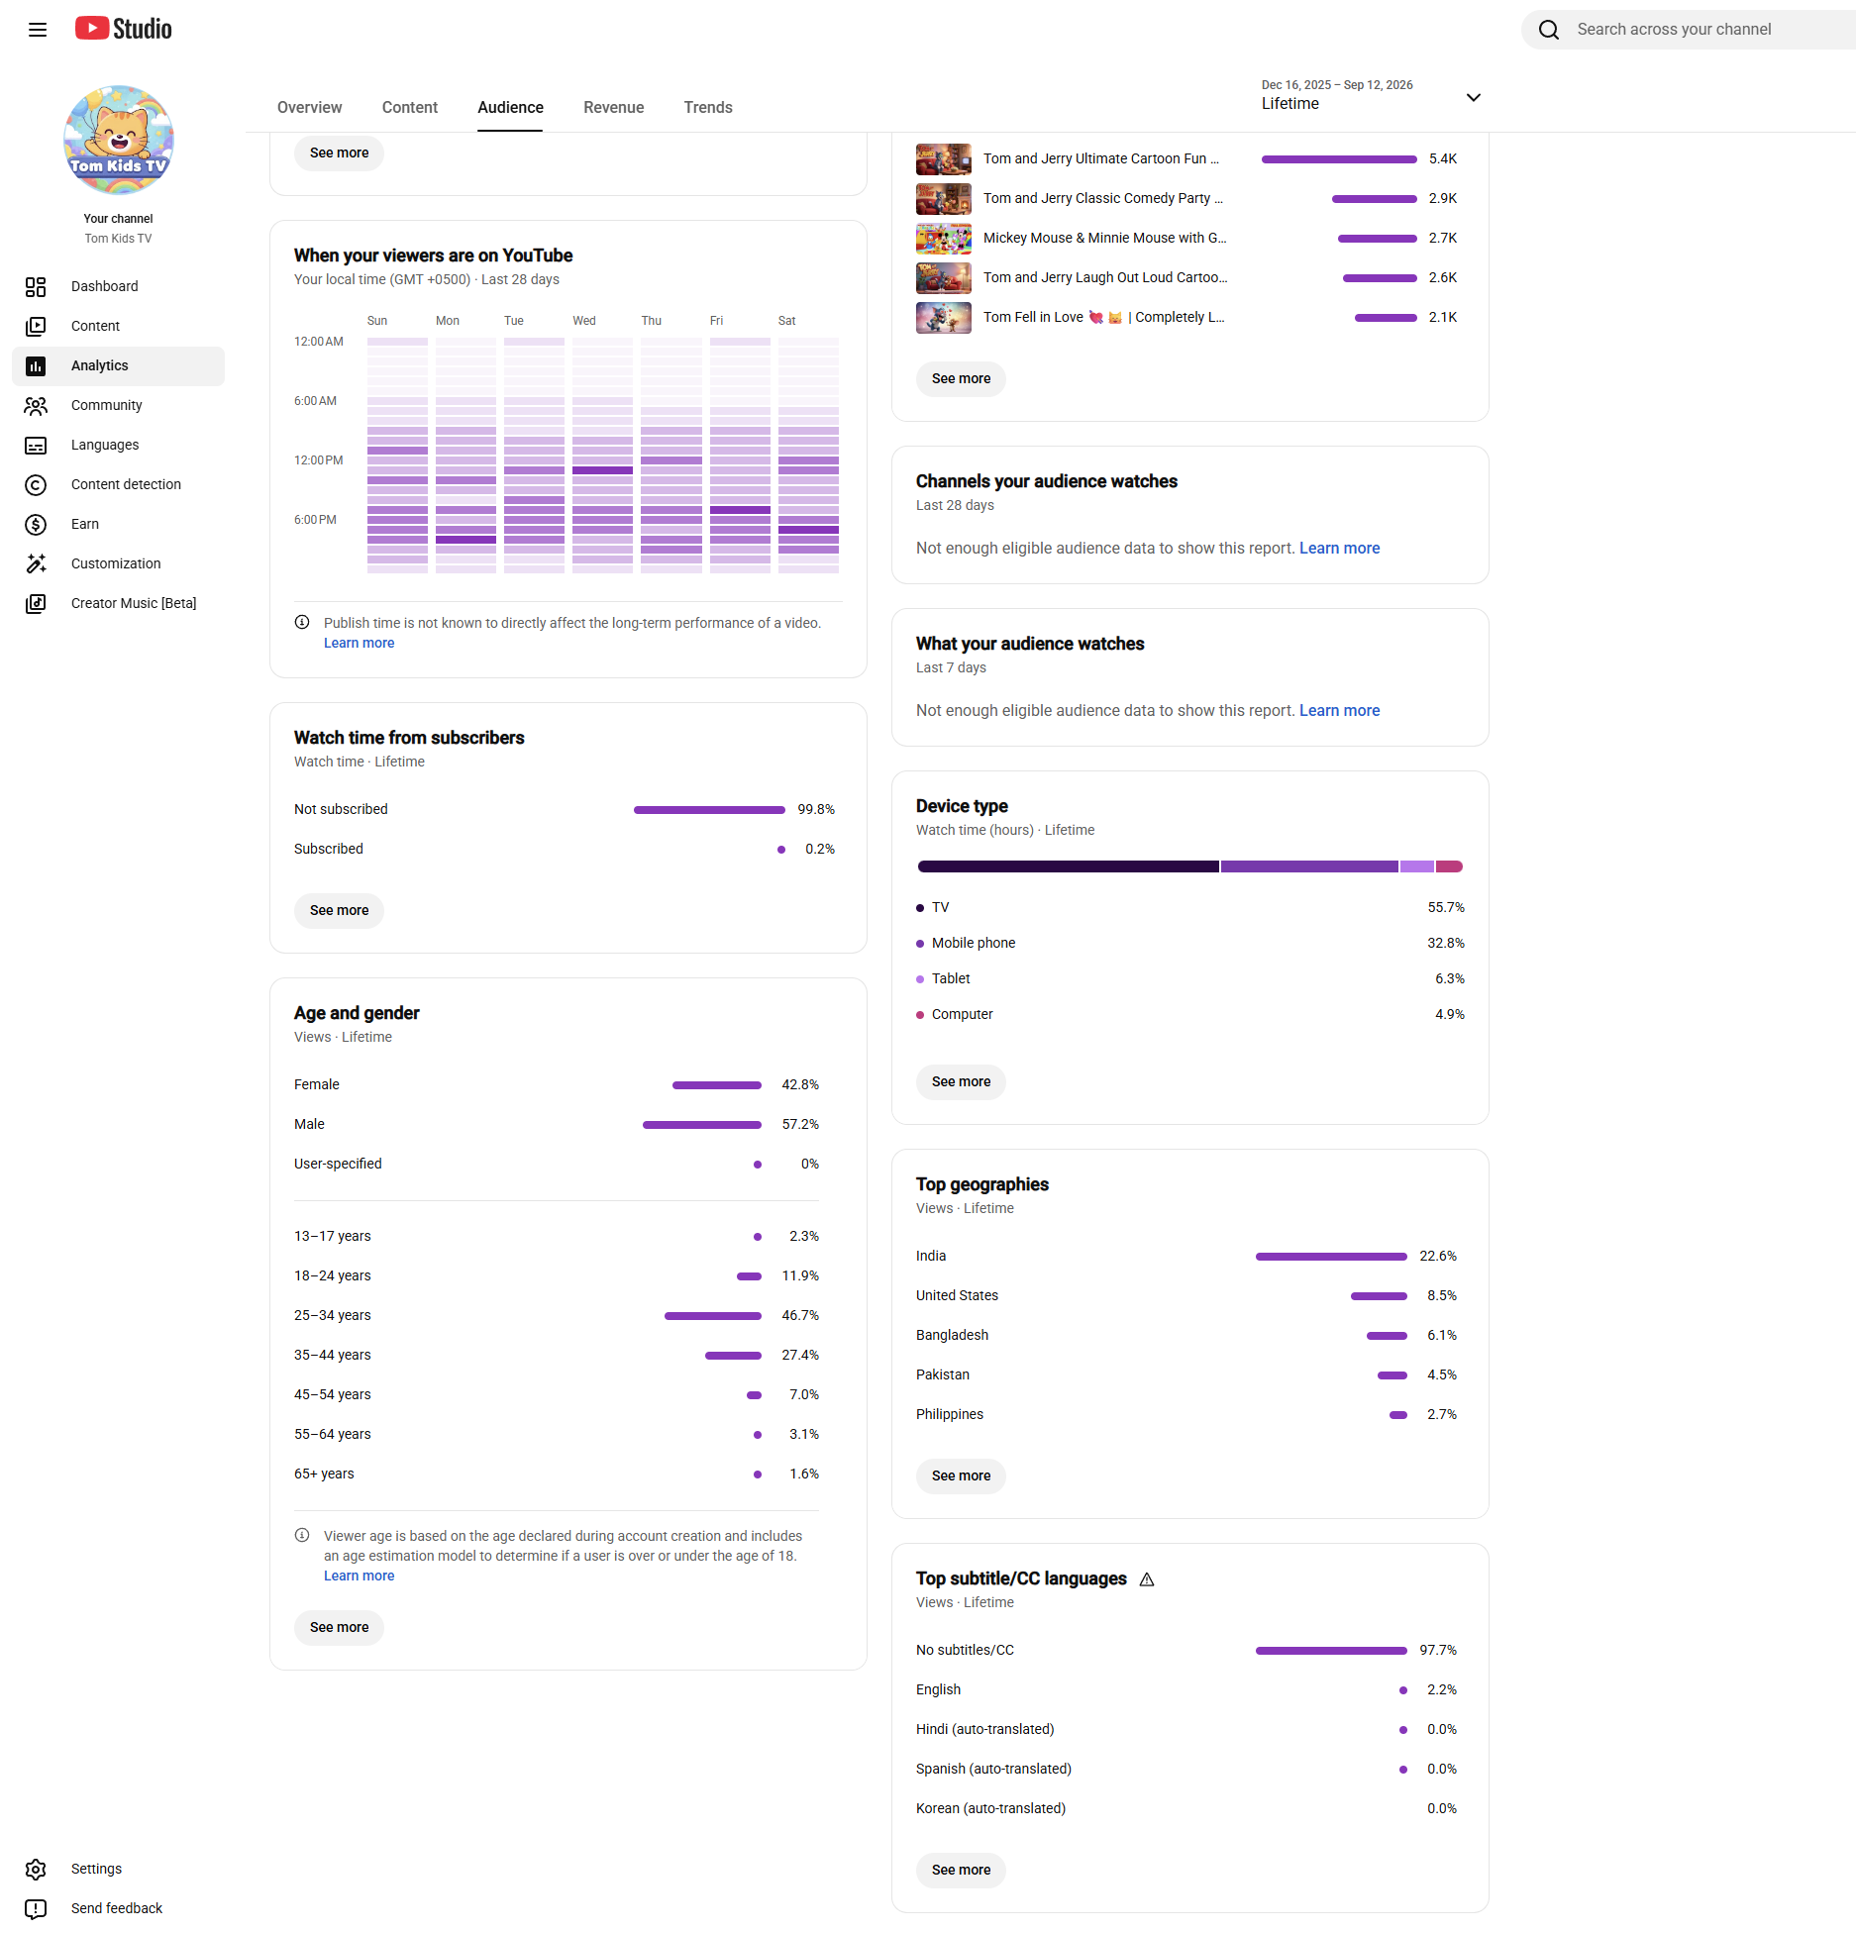The height and width of the screenshot is (1933, 1856).
Task: Open the hamburger navigation menu
Action: [38, 30]
